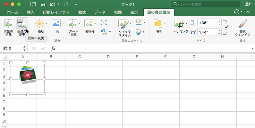The image size is (255, 128).
Task: Select the flower photo stack image
Action: [28, 75]
